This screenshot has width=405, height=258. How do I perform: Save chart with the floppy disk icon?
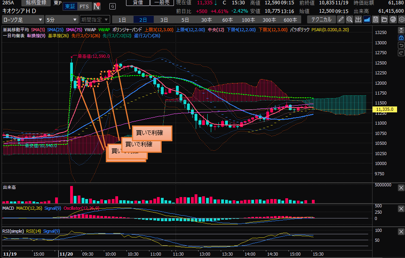click(x=376, y=19)
